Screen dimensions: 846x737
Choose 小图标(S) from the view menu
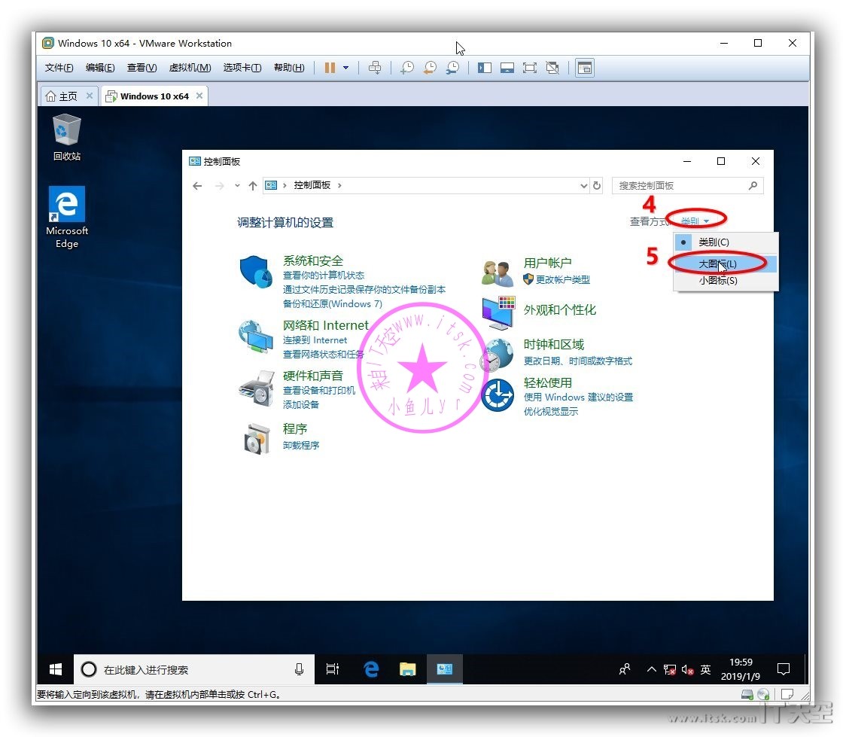click(726, 281)
